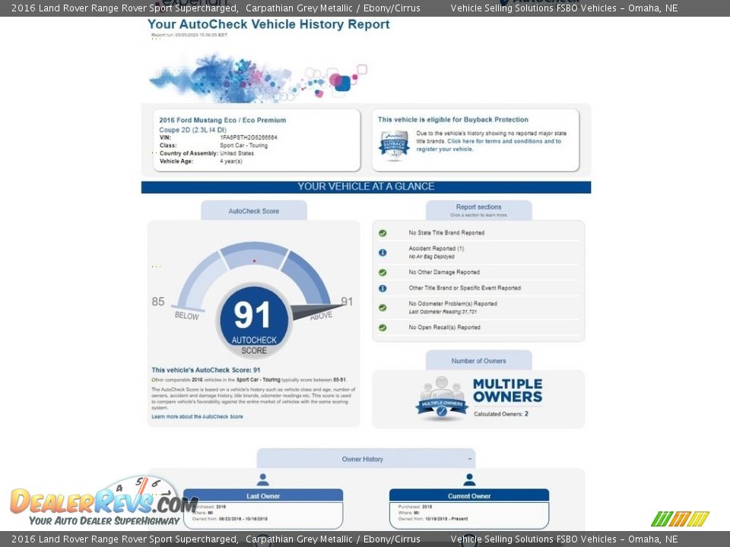Screen dimensions: 730x547
Task: Click the ABOVE gauge label
Action: click(321, 315)
